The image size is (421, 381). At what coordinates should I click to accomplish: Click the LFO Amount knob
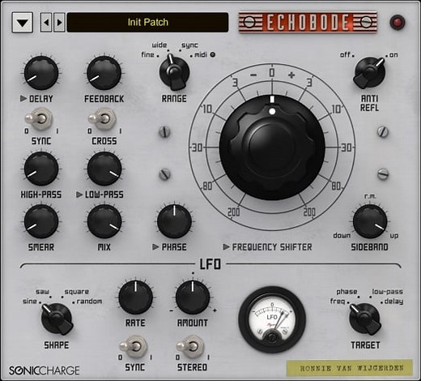(193, 298)
